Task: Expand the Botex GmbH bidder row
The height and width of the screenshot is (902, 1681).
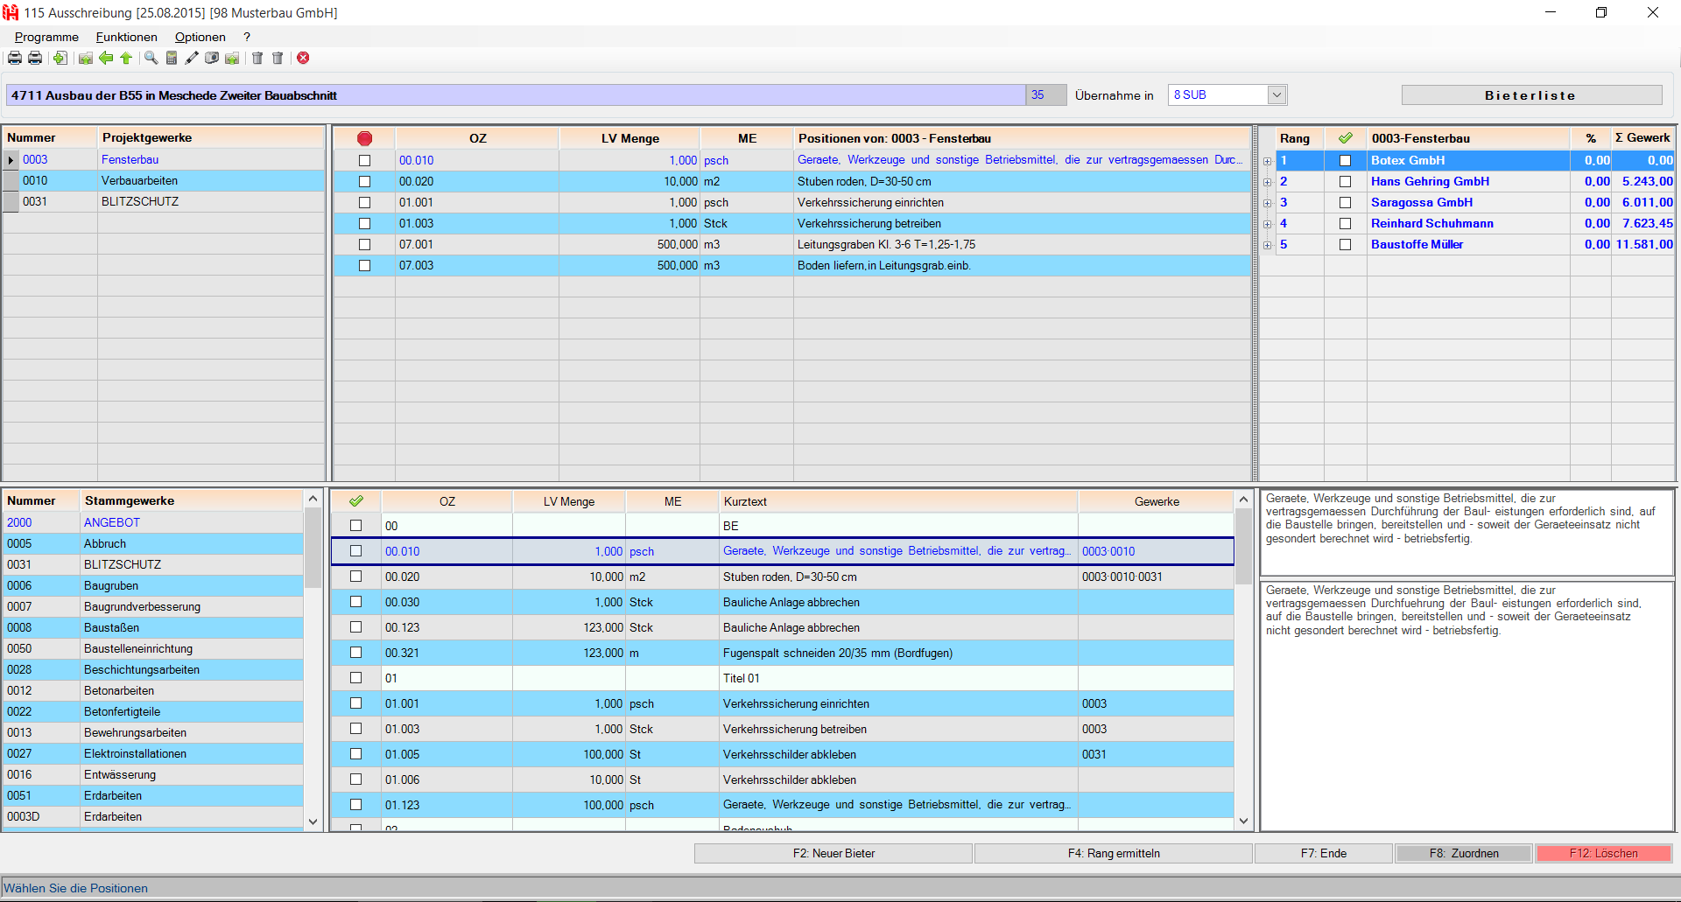Action: coord(1267,161)
